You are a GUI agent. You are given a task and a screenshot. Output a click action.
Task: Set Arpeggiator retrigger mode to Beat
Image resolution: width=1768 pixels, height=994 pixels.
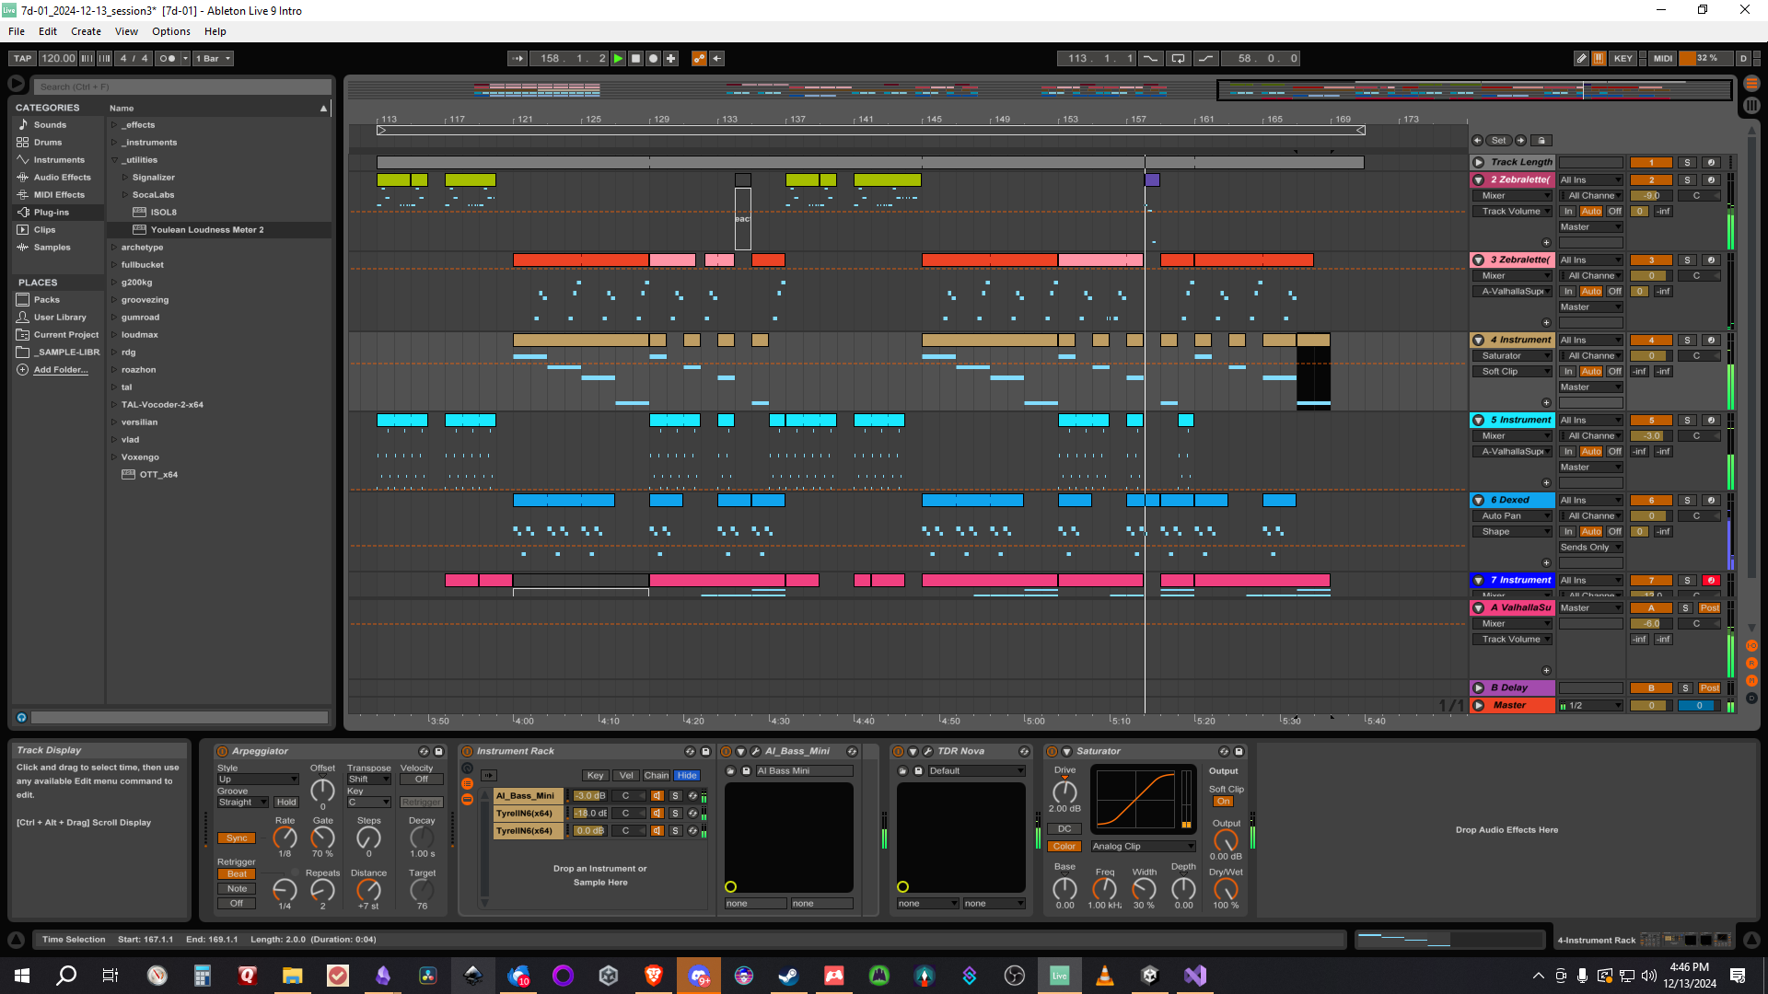tap(237, 874)
